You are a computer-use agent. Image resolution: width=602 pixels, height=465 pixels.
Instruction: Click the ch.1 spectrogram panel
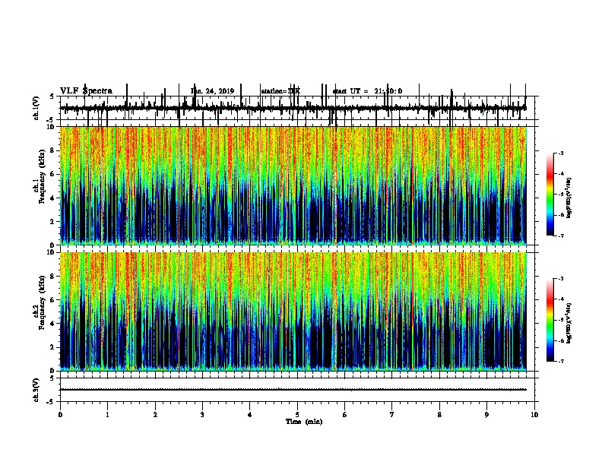[x=293, y=185]
